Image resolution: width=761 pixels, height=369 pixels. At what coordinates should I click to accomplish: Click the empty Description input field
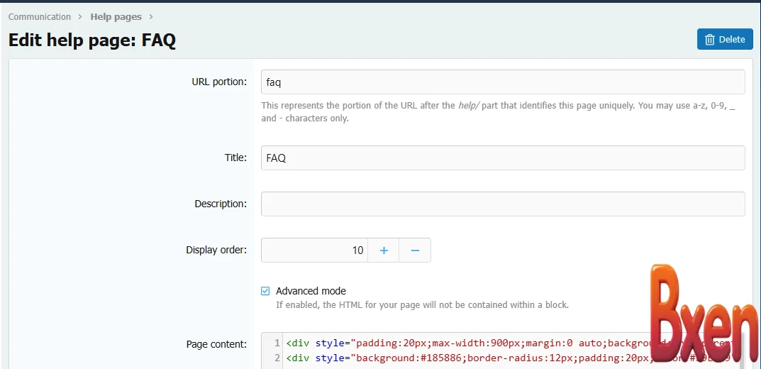pyautogui.click(x=502, y=204)
